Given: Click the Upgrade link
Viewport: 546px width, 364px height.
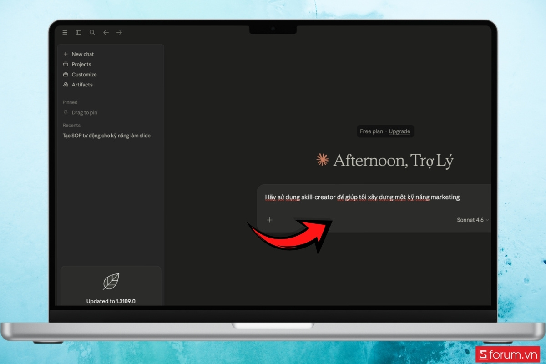Looking at the screenshot, I should click(x=399, y=131).
